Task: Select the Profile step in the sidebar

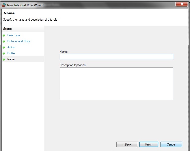Action: 11,53
